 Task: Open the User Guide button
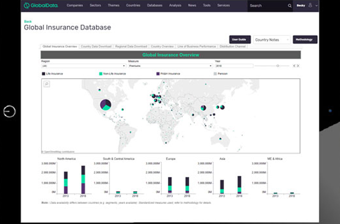240,40
